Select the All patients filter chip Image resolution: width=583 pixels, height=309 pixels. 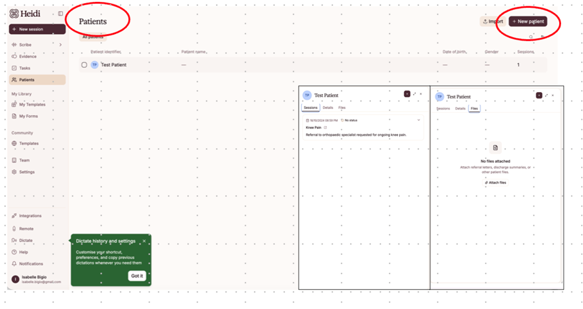(x=93, y=37)
